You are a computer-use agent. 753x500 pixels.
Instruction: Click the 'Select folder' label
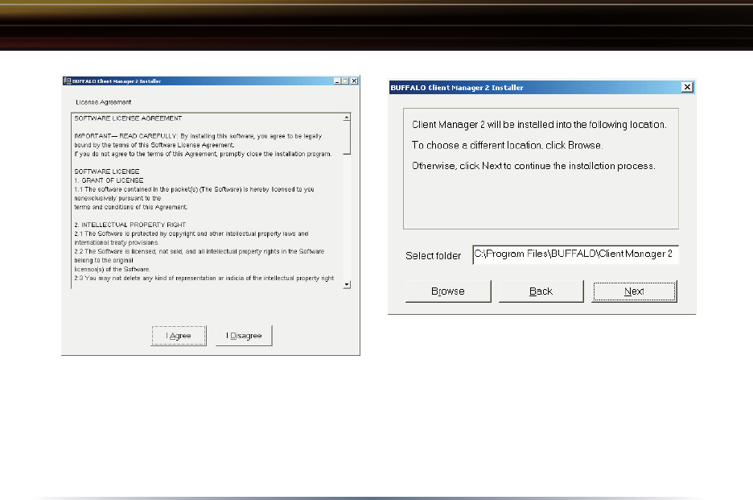tap(433, 256)
